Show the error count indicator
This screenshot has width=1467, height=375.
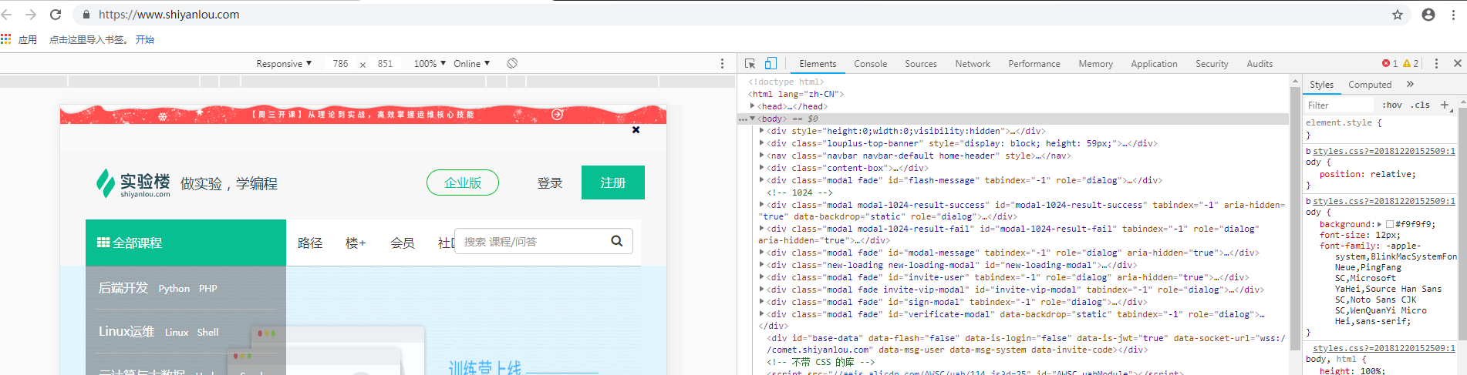coord(1390,64)
